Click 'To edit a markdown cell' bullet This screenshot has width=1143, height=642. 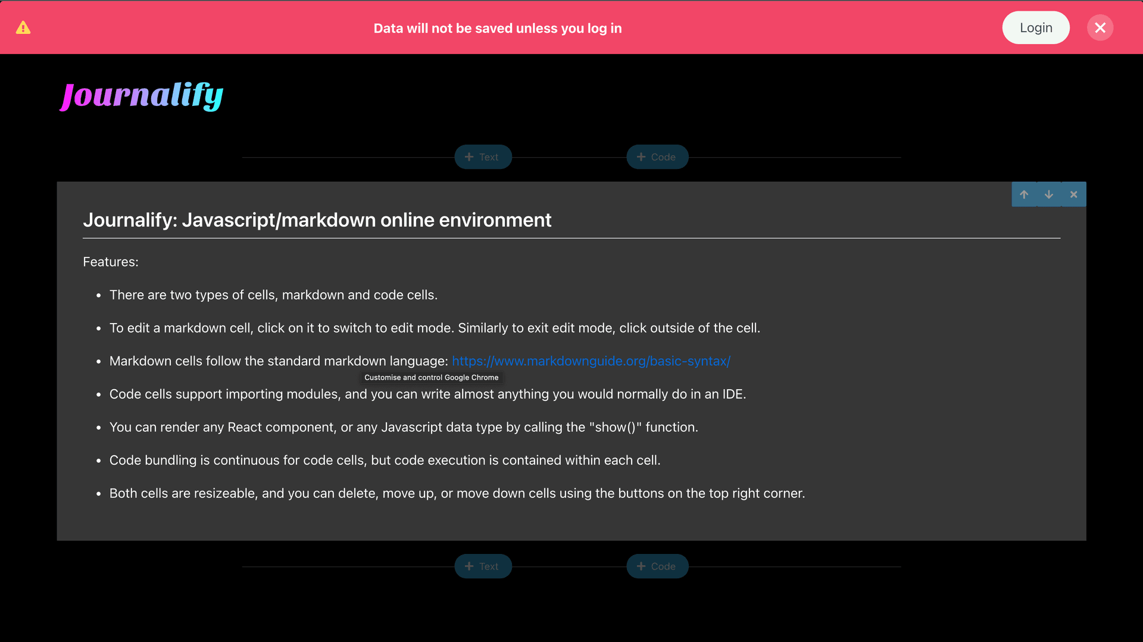(x=435, y=328)
